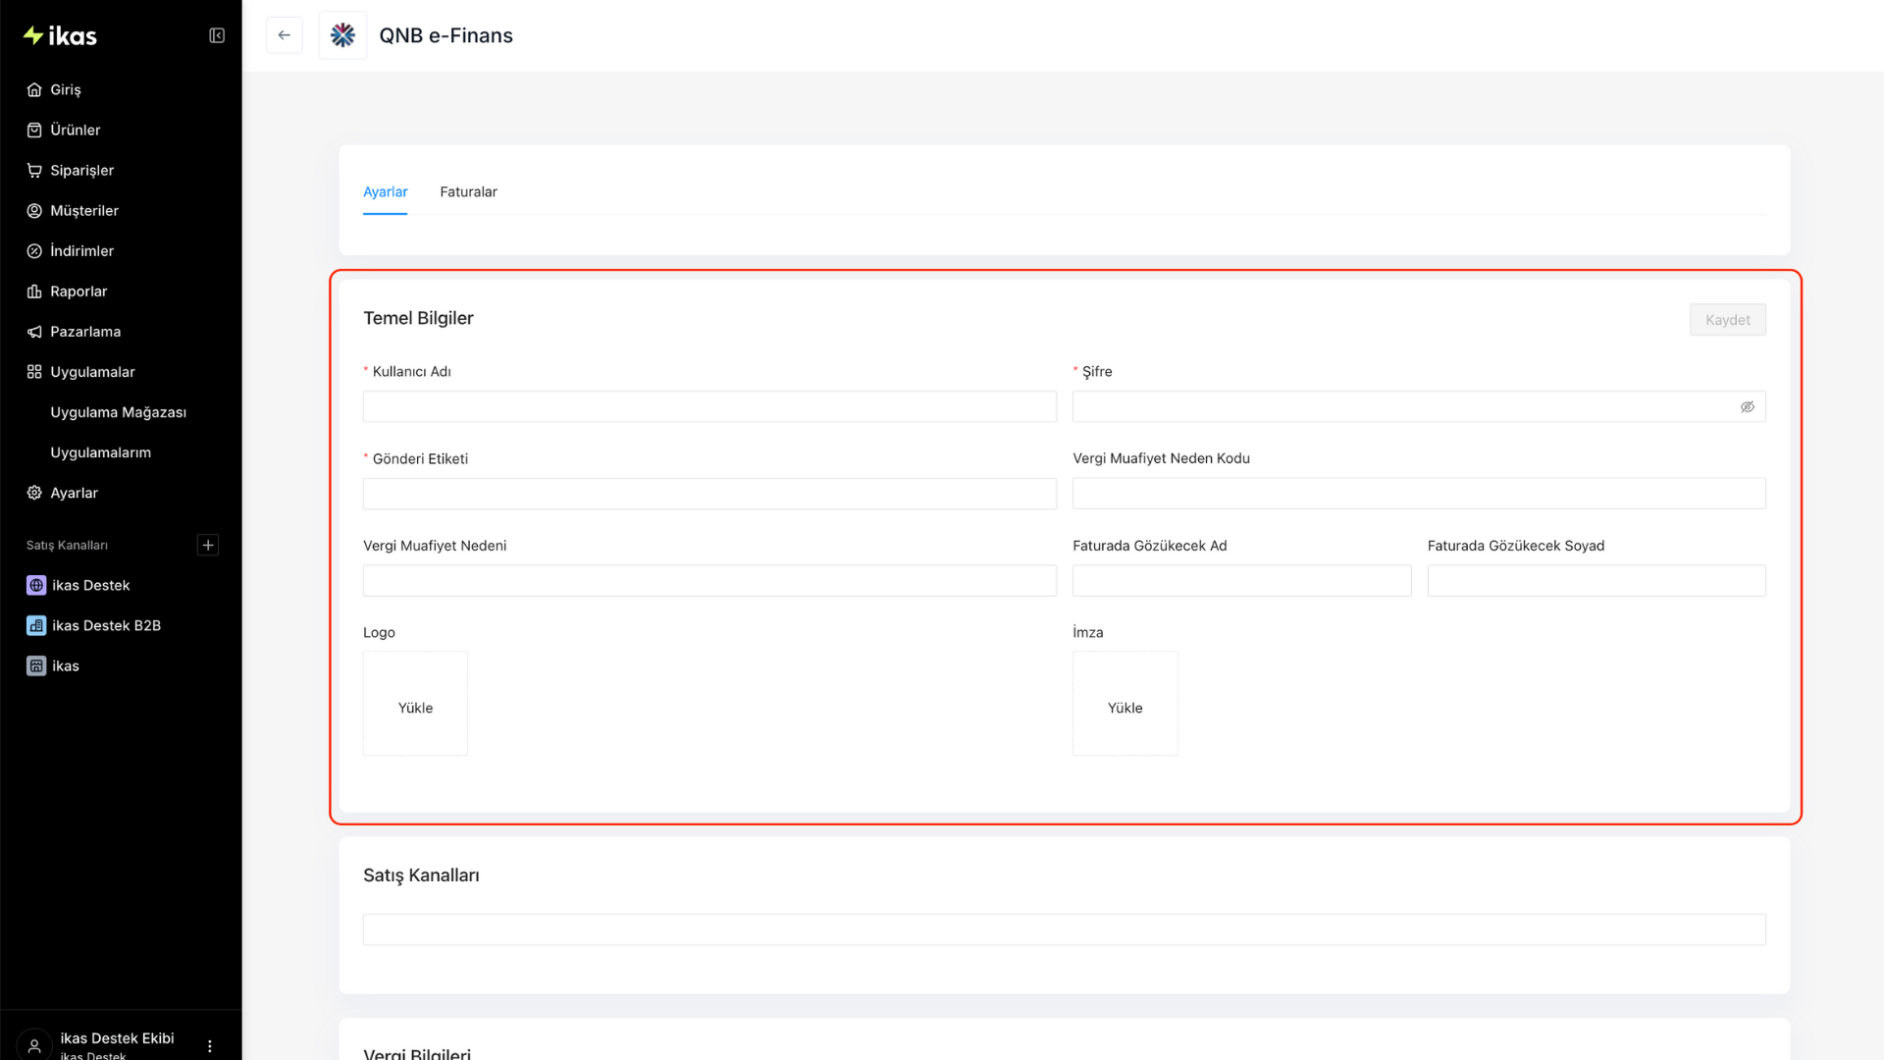The image size is (1884, 1060).
Task: Click the Siparişler cart icon
Action: point(34,170)
